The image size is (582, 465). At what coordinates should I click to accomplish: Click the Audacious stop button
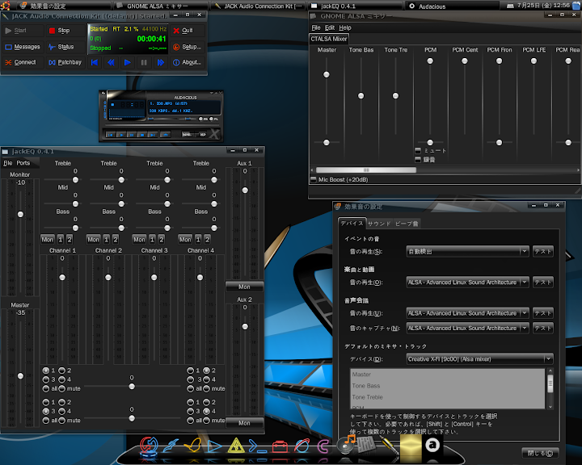click(142, 134)
